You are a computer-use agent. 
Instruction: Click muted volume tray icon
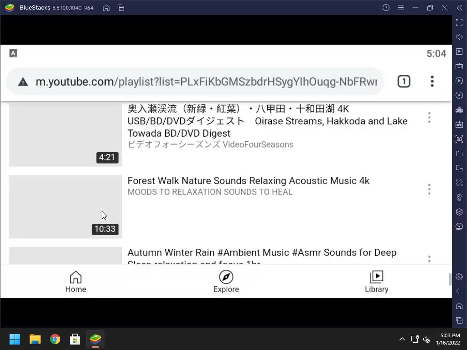[x=426, y=339]
